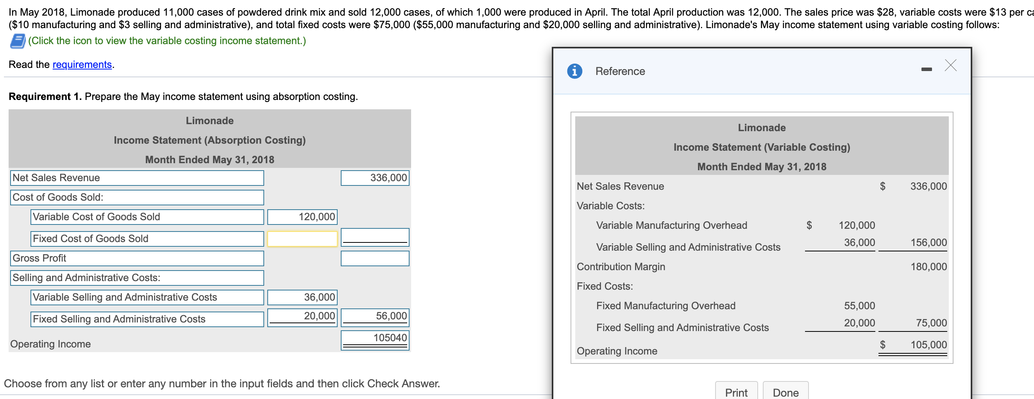Minimize the Reference popup window
Viewport: 1034px width, 399px height.
[927, 69]
